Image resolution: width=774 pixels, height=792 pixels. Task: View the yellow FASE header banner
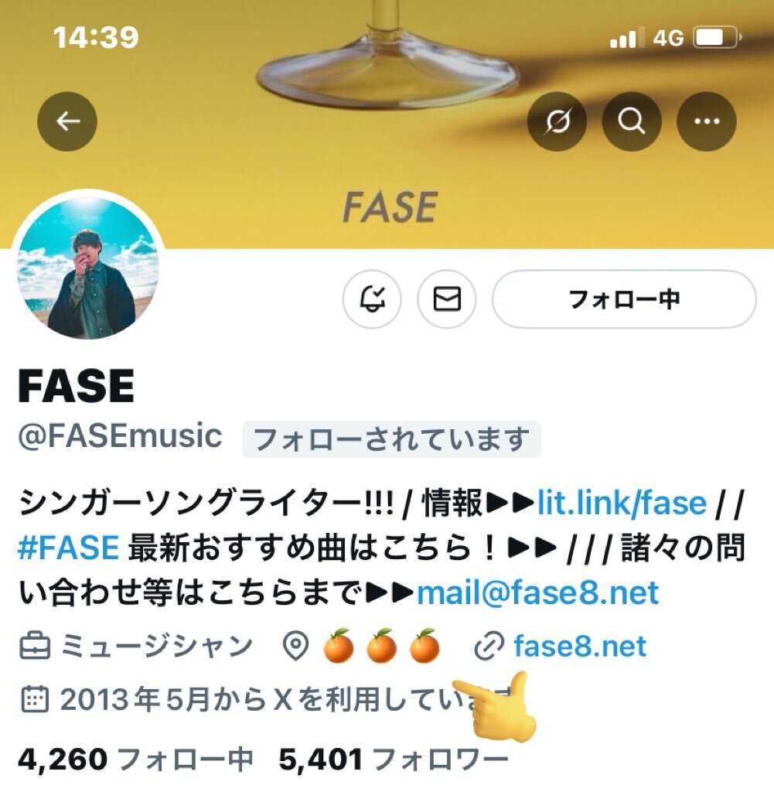387,125
